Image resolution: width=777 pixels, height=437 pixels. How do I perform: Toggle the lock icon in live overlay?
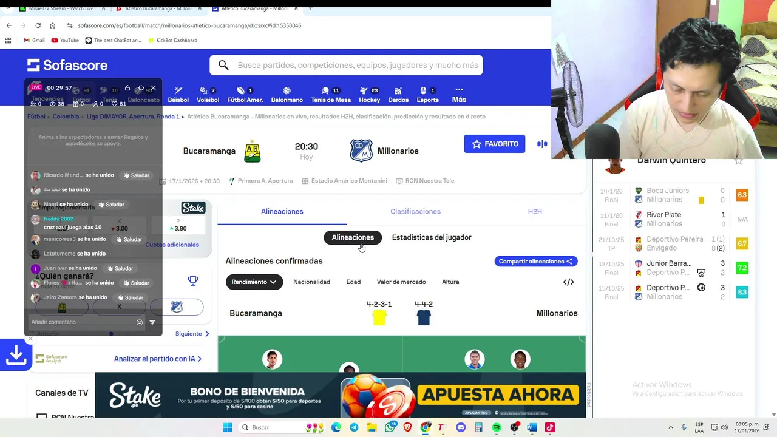point(127,89)
